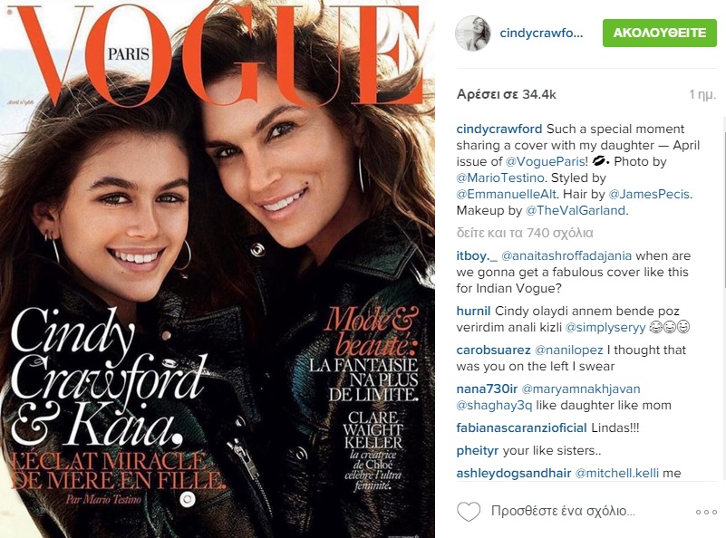Open commenter itboy._ profile
Screen dimensions: 726x538
477,255
